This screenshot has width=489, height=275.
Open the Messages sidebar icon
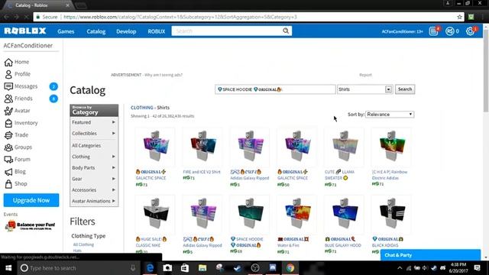tap(8, 86)
